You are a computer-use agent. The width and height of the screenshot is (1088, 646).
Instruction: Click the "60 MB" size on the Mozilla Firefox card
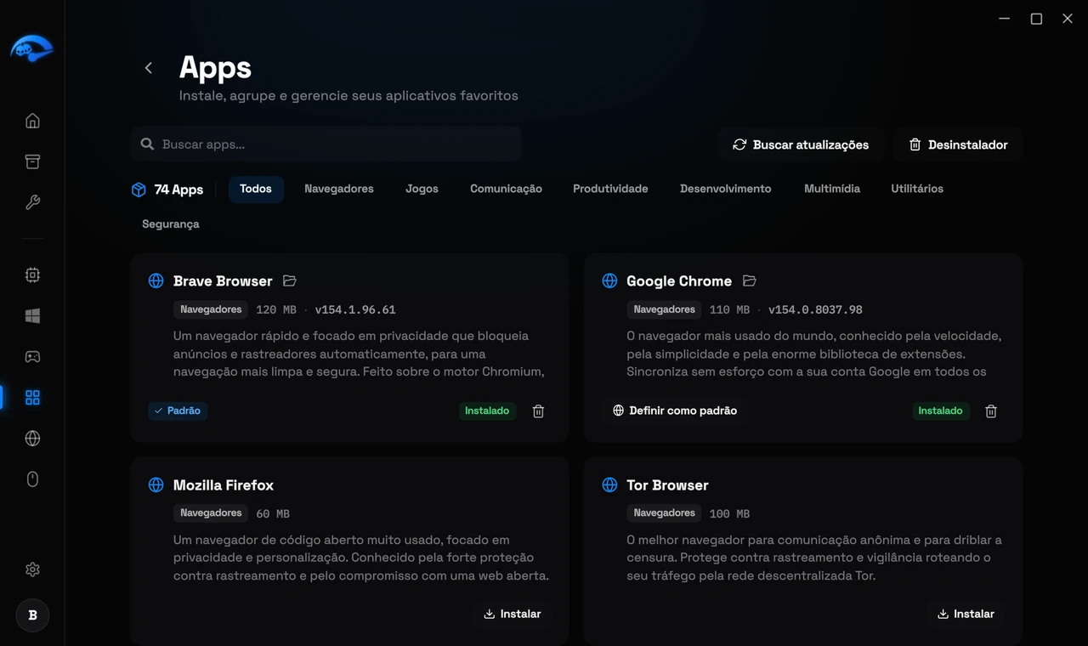(273, 513)
